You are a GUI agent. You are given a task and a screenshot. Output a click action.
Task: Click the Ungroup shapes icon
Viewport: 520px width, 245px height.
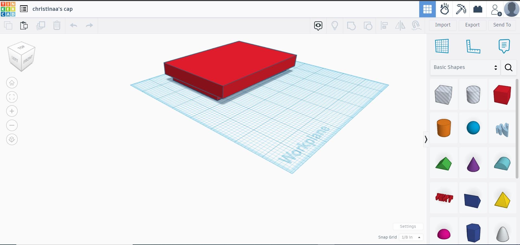click(x=368, y=26)
